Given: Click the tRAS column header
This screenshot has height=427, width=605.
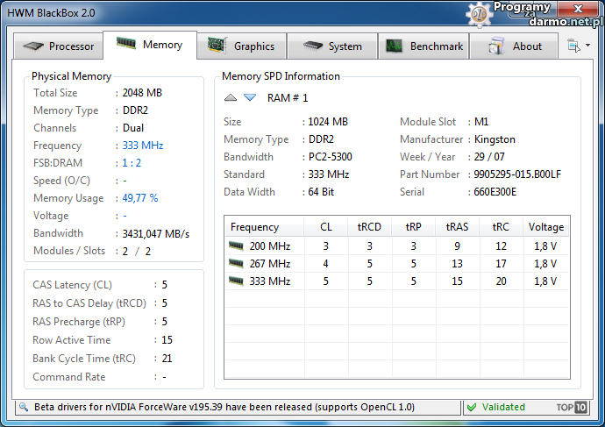Looking at the screenshot, I should point(457,227).
